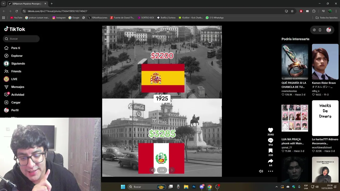Reload the page in Chrome
340x191 pixels.
click(16, 11)
